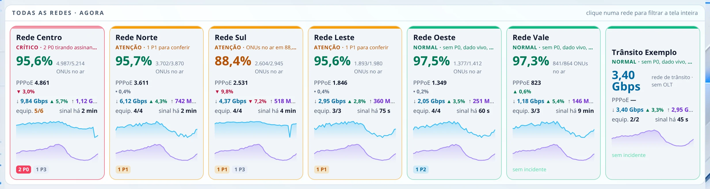Click the ATENÇÃO status on Rede Leste
710x189 pixels.
pyautogui.click(x=327, y=48)
